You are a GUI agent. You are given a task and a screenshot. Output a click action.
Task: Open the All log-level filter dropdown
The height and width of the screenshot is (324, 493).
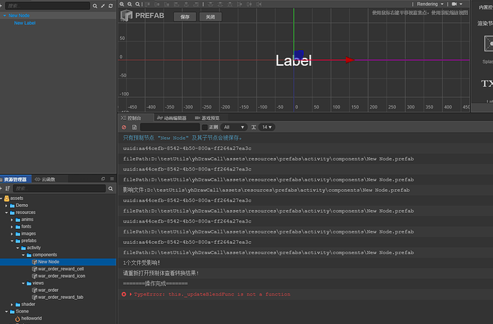tap(234, 127)
